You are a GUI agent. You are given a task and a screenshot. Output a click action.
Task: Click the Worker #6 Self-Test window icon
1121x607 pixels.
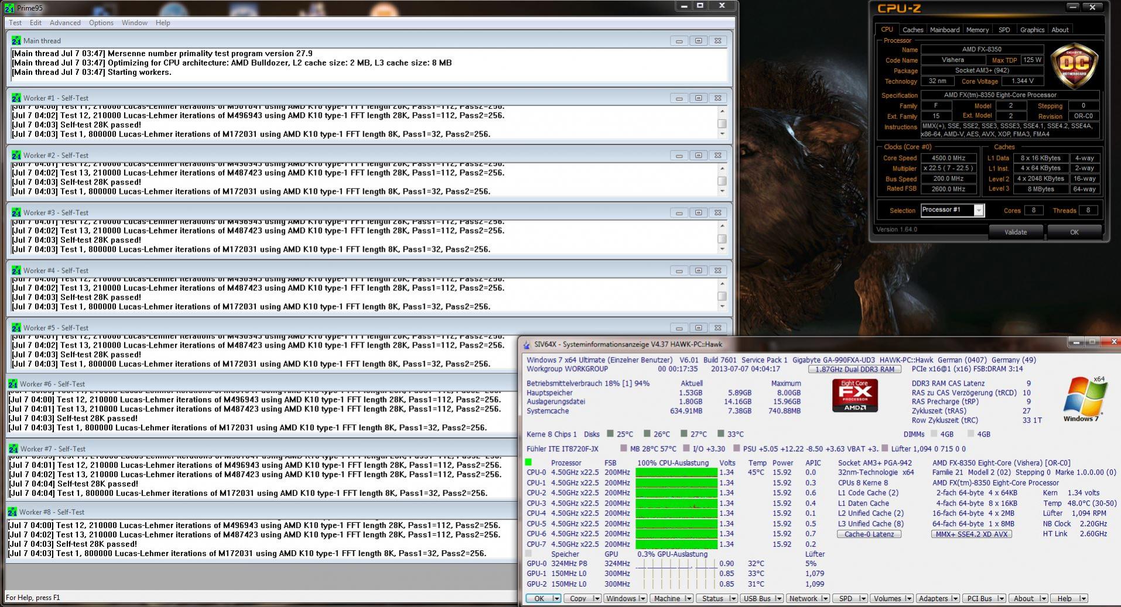pos(12,384)
